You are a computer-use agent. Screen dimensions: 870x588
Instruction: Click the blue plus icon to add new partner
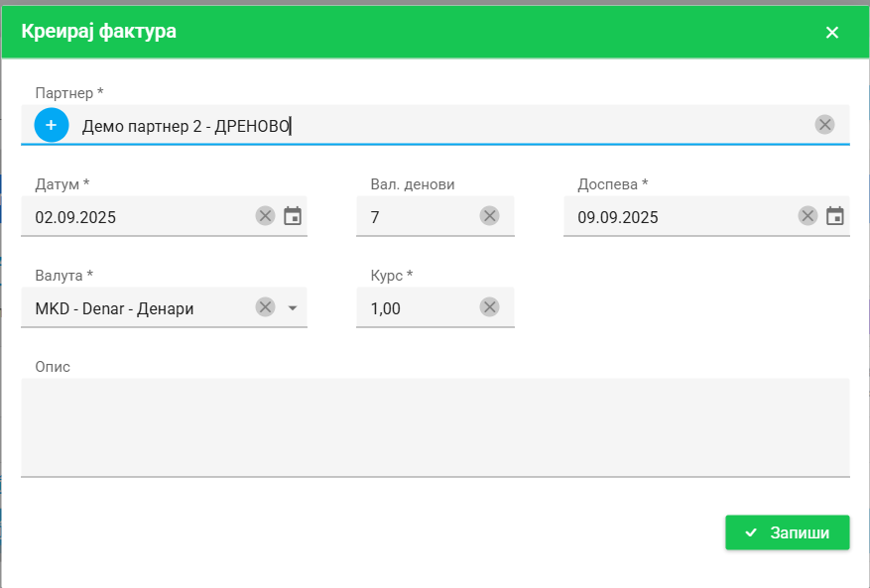pos(51,125)
